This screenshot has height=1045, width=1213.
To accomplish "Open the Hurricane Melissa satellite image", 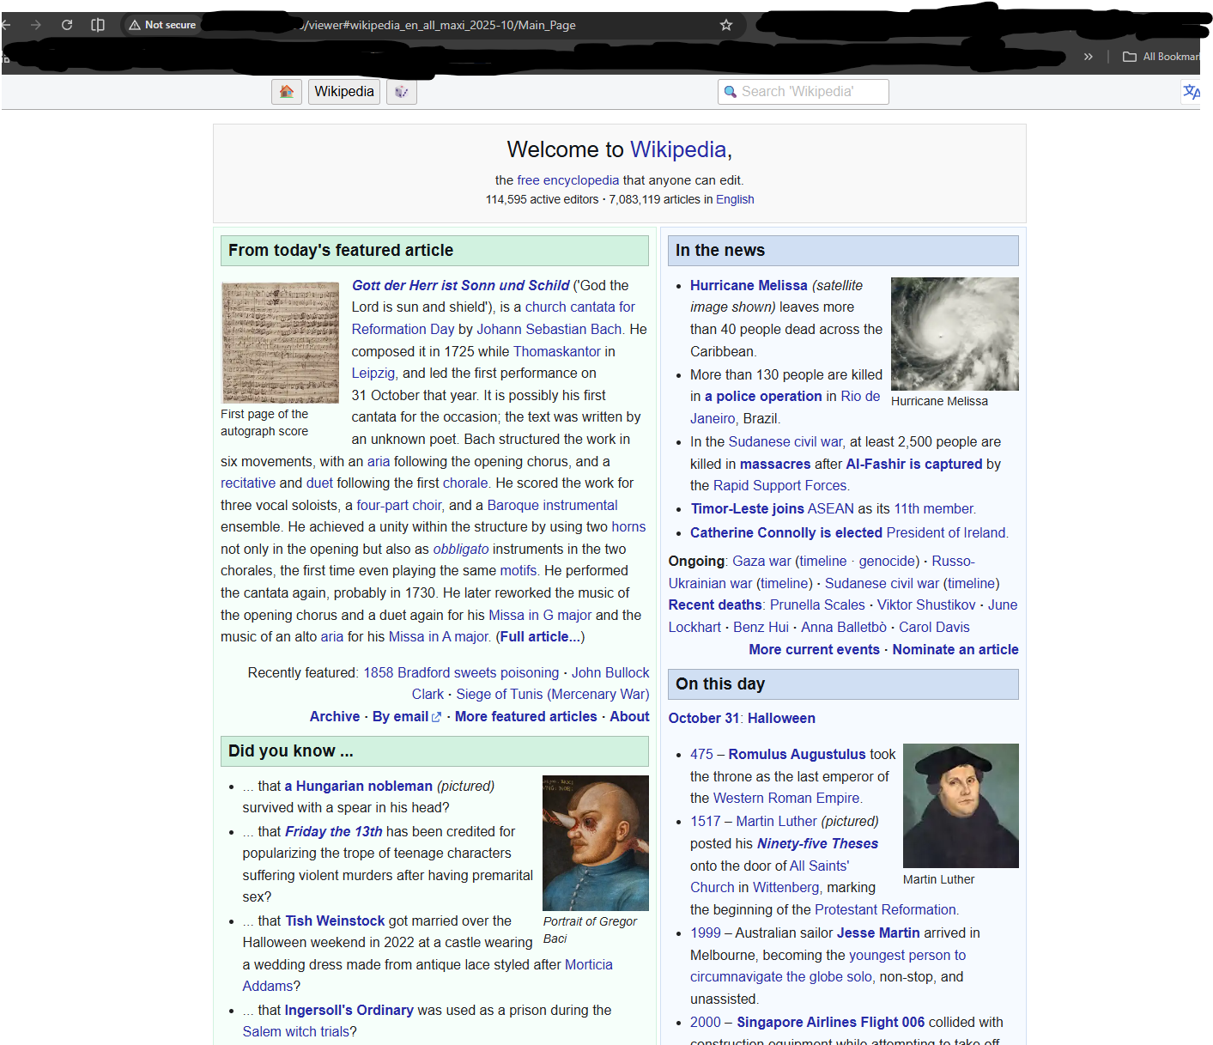I will 955,334.
